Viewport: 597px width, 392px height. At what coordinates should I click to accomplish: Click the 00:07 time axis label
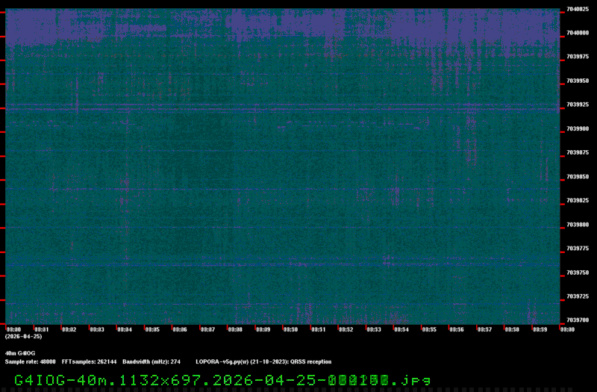tap(207, 329)
